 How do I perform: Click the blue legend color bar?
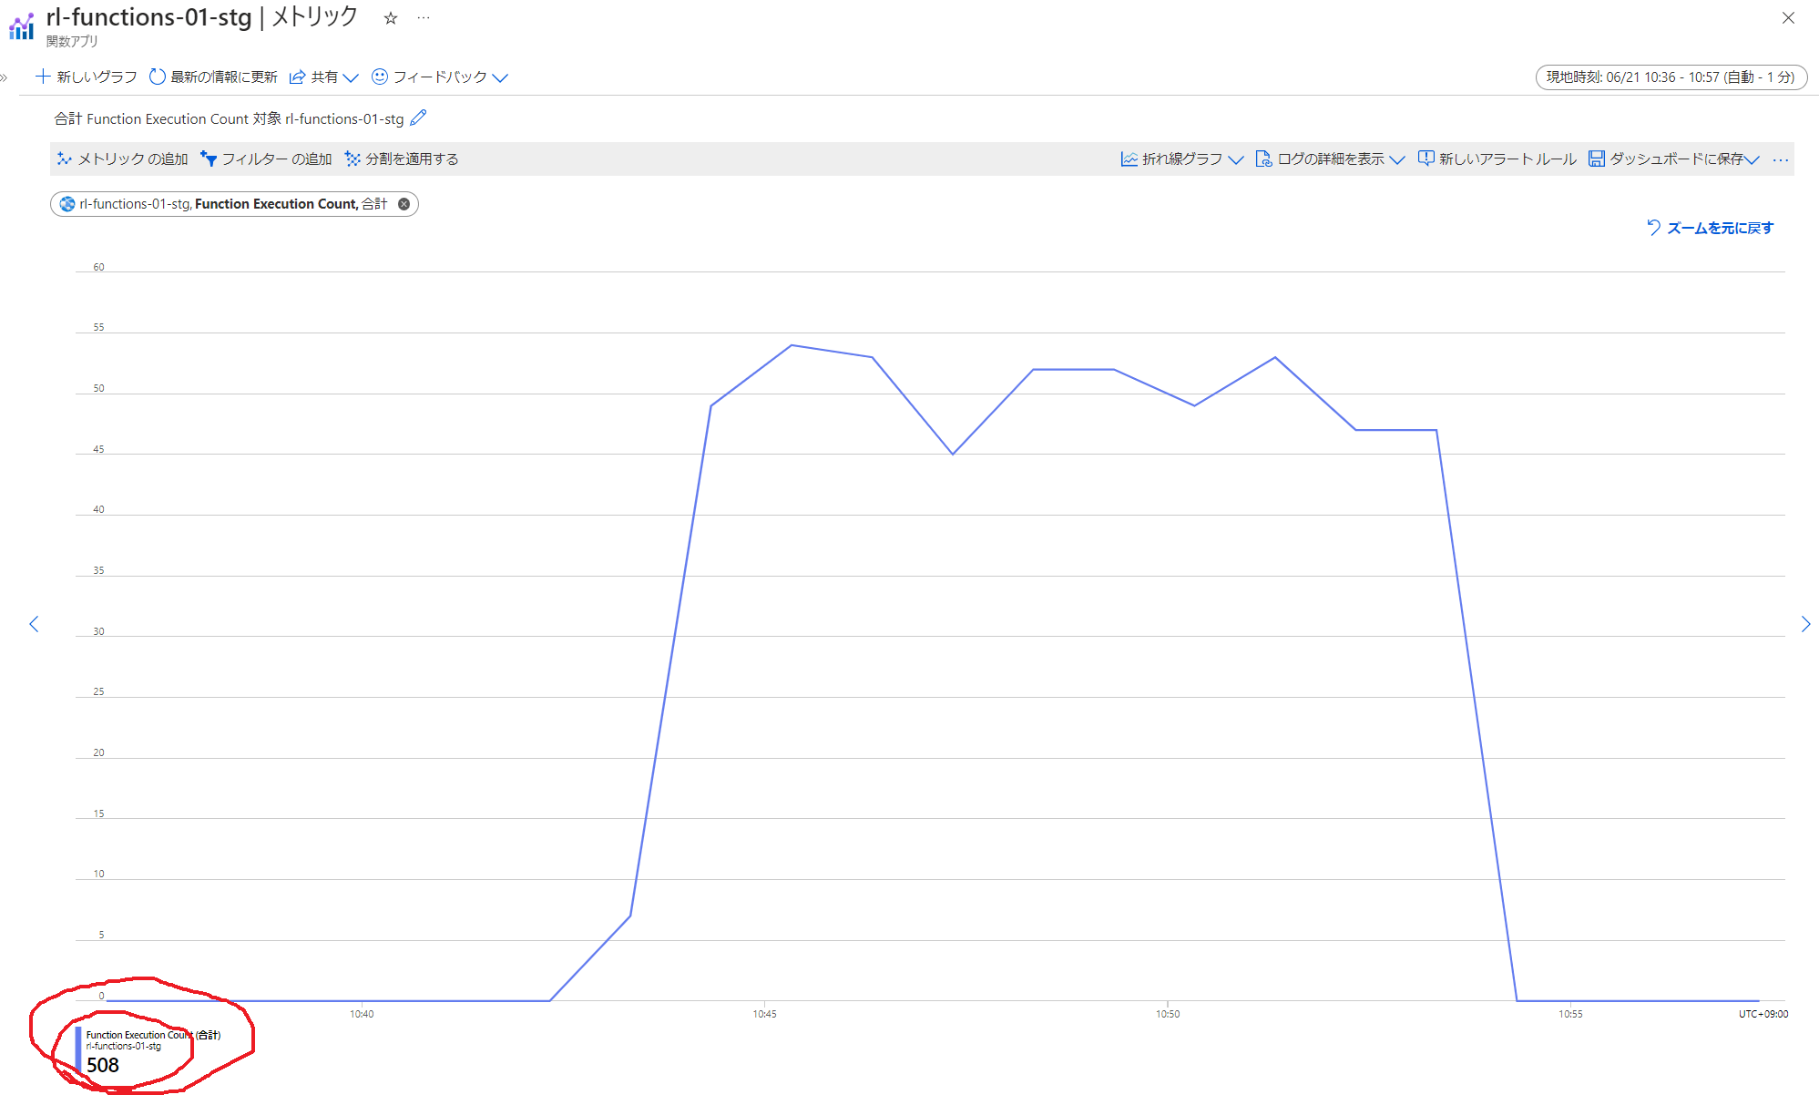78,1050
